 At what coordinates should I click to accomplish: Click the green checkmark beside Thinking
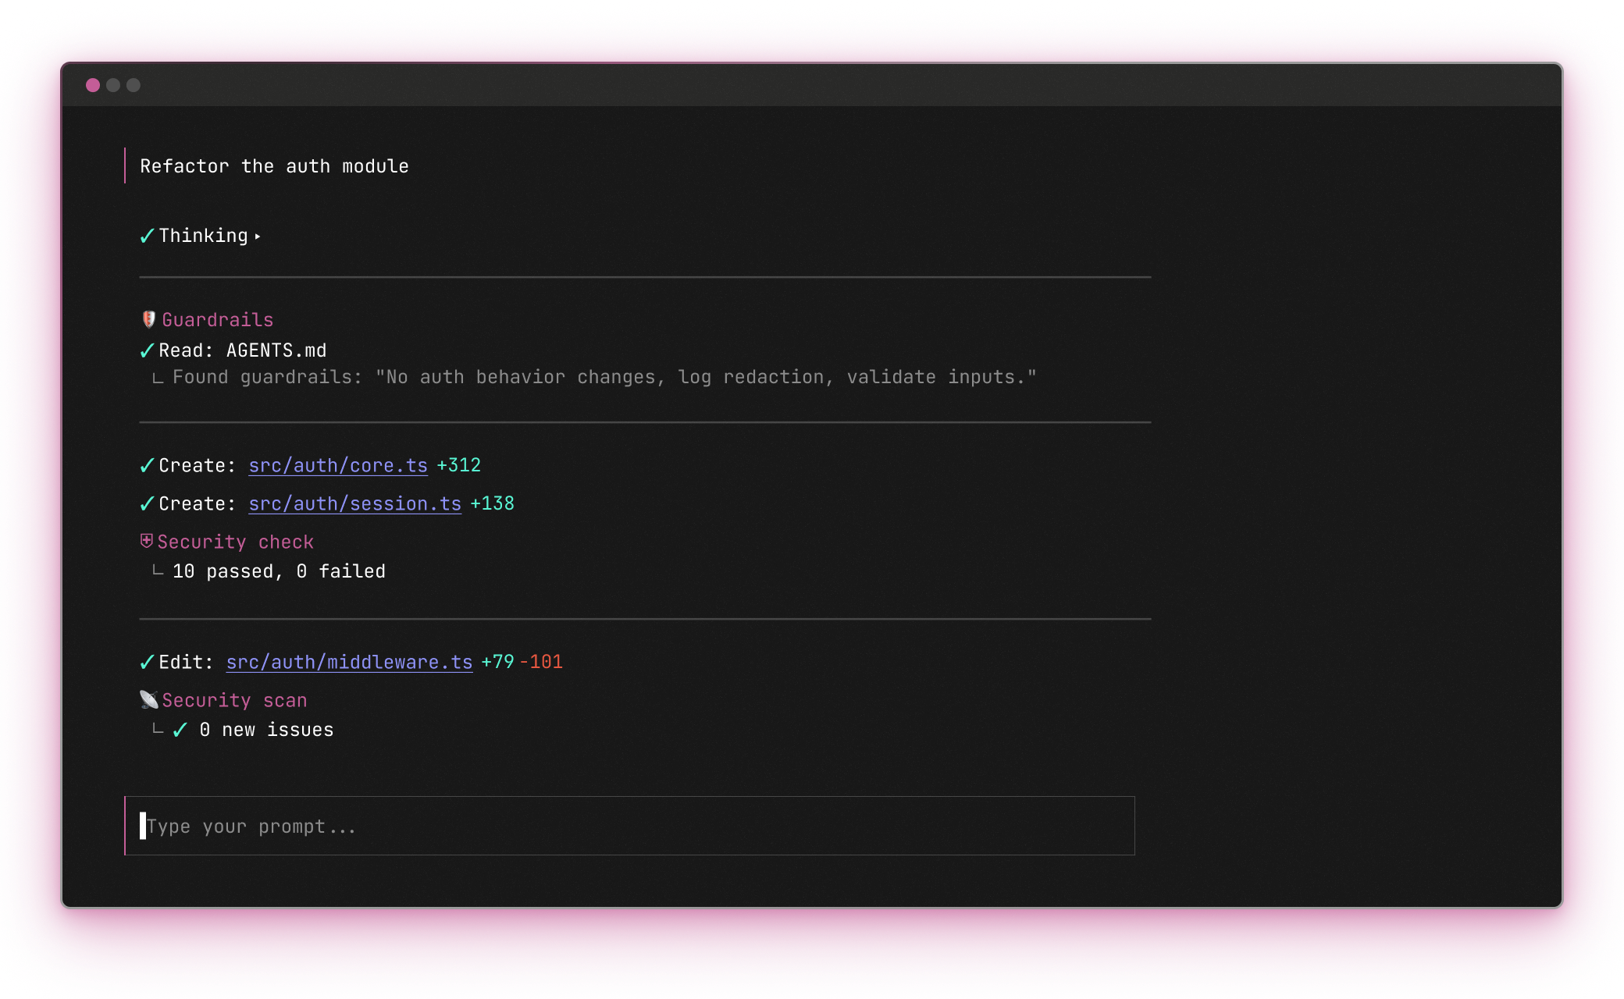pos(147,236)
